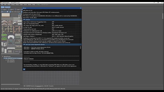Click Play in the menu bar
This screenshot has height=92, width=164.
[38, 5]
